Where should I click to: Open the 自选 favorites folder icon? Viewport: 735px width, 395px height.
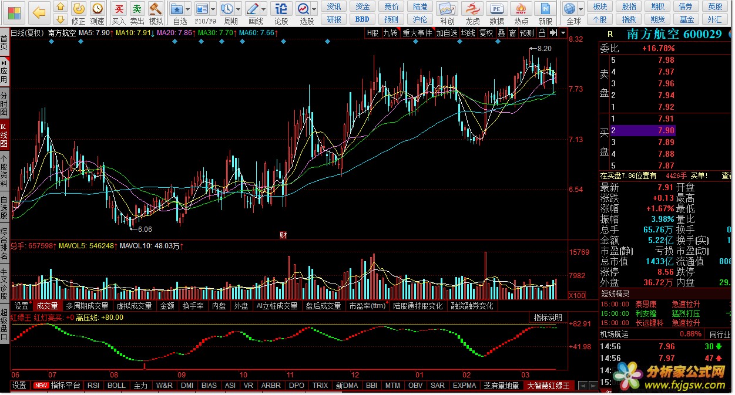(x=176, y=9)
